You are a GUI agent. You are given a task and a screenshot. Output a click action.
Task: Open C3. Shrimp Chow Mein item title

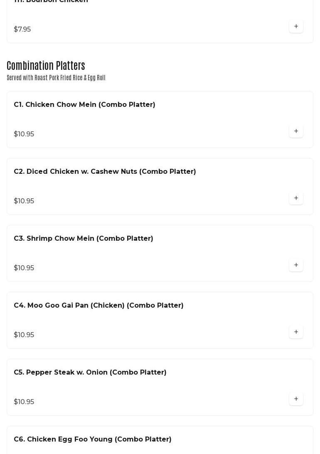tap(83, 238)
